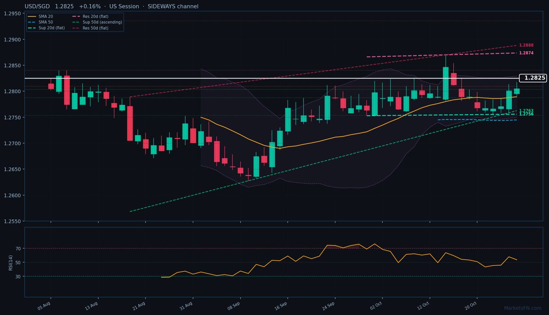Click the 1.2900 price axis label
This screenshot has width=549, height=315.
12,40
